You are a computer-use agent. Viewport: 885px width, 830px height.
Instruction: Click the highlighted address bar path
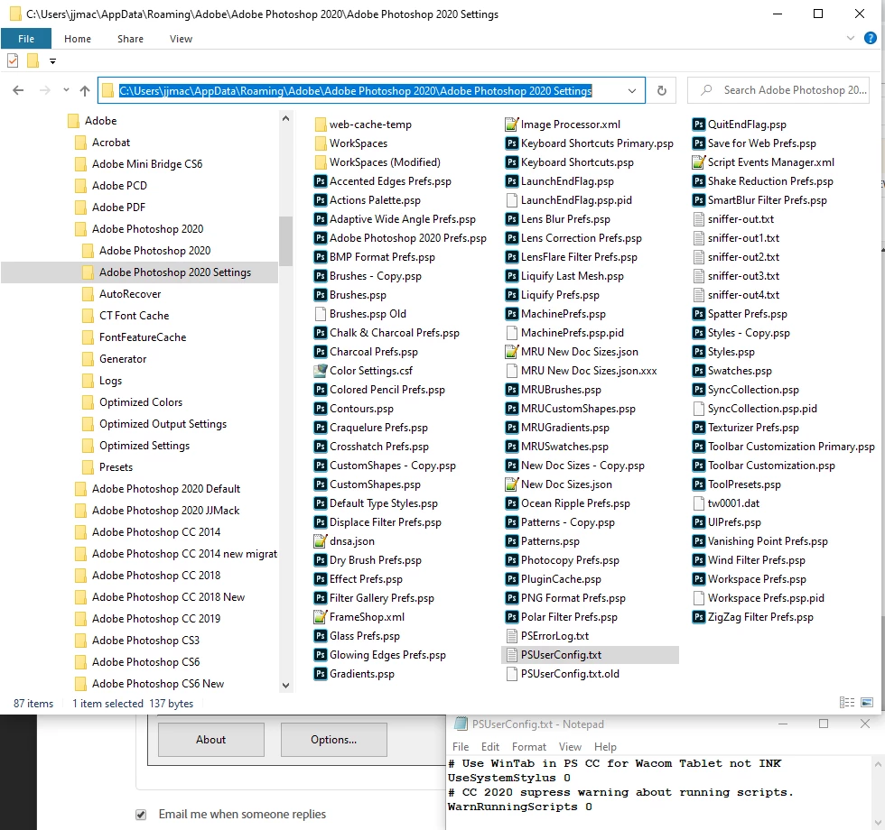point(355,90)
